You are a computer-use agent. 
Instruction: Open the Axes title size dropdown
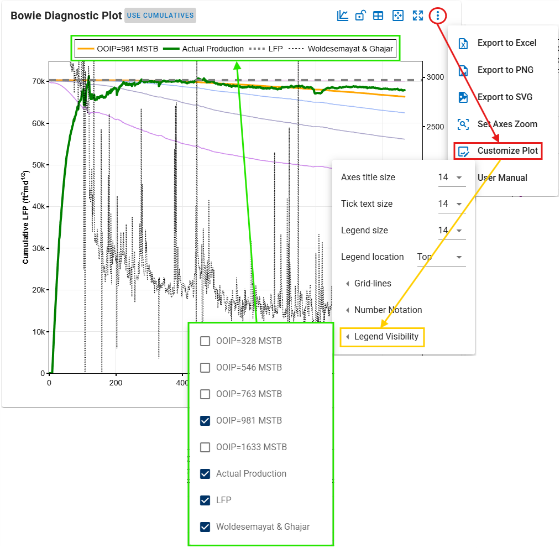pos(451,178)
